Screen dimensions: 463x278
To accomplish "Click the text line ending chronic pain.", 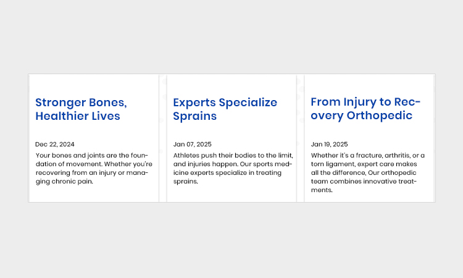I will tap(64, 182).
